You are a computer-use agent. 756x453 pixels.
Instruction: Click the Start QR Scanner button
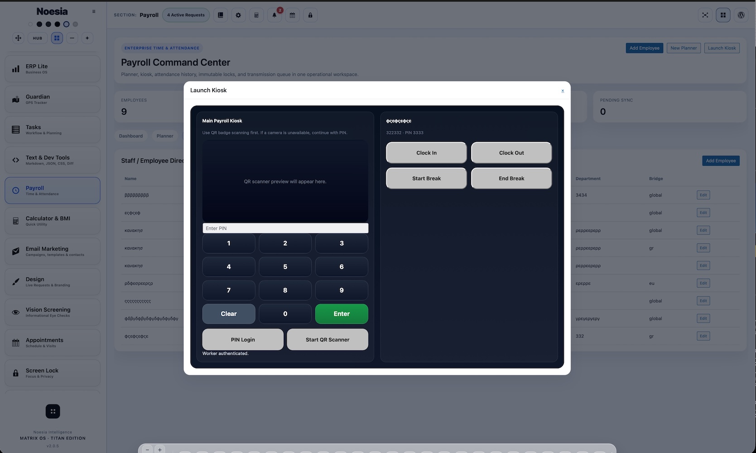[x=327, y=340]
